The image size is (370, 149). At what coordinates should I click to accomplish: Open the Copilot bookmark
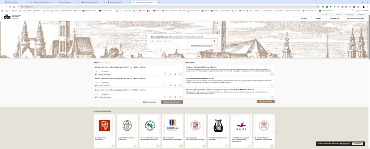coord(166,10)
